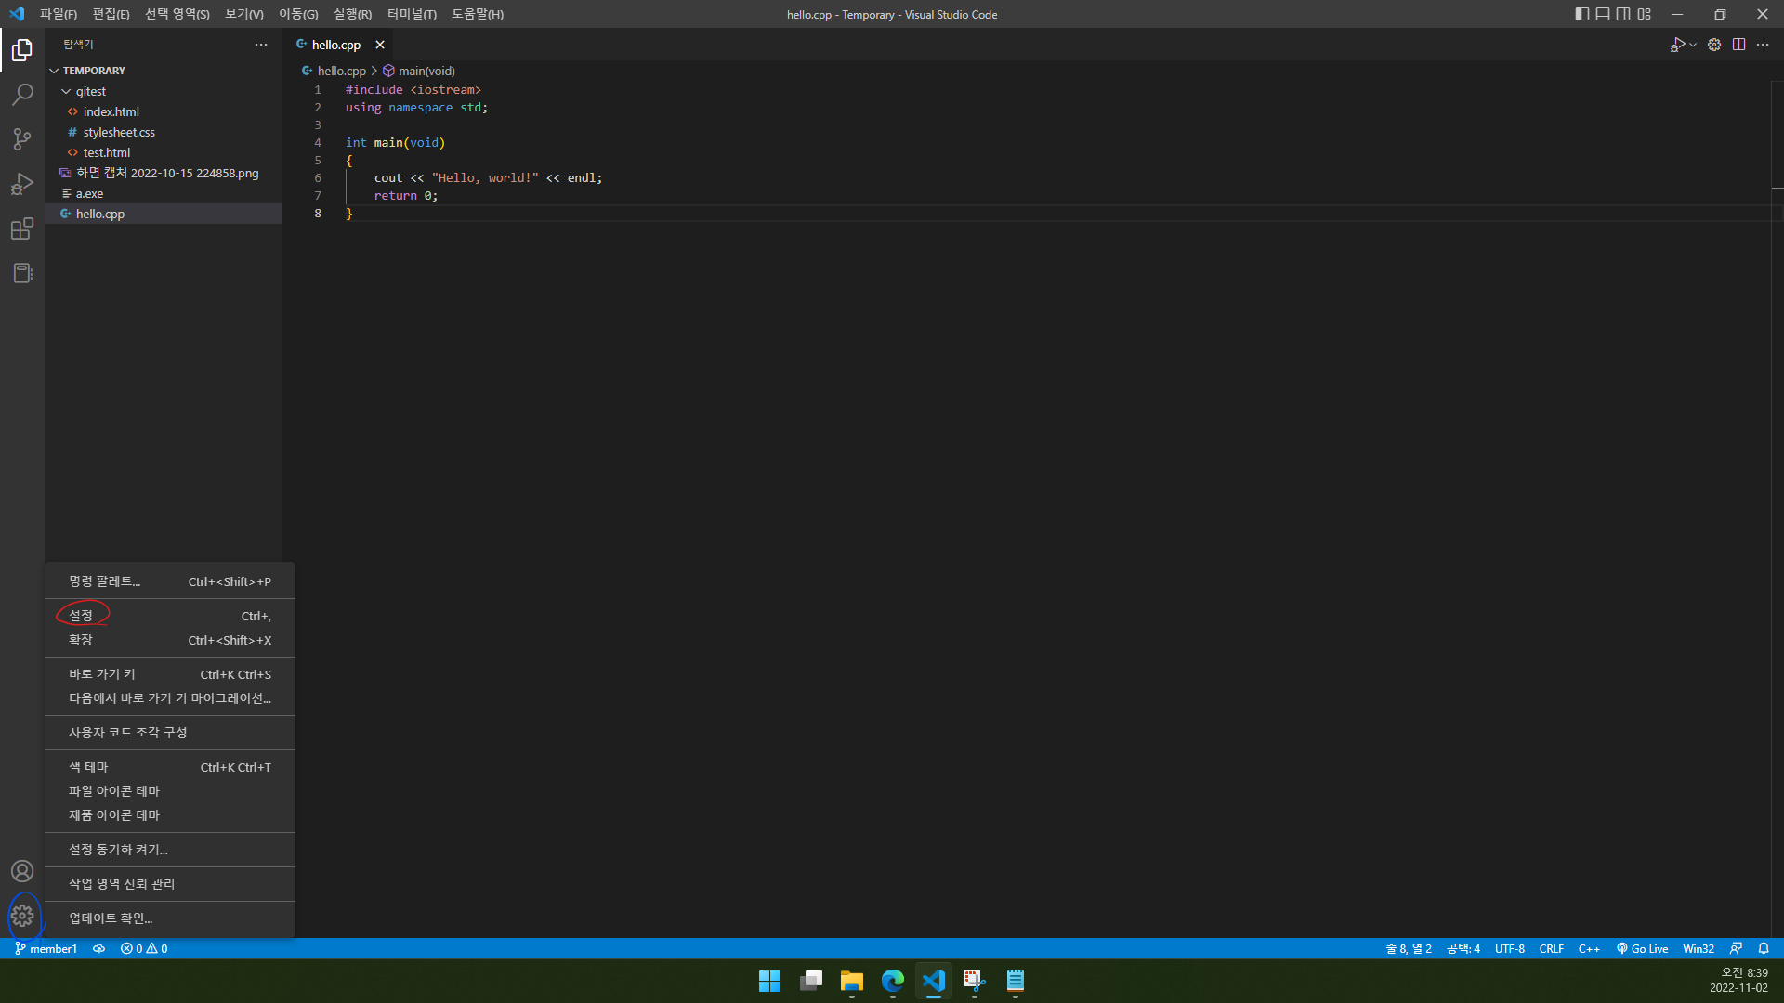Select 작업 영역 신뢰 관리 entry

(x=170, y=884)
